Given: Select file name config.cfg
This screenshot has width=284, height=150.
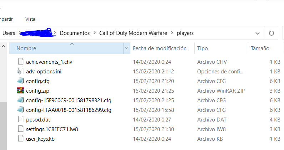Looking at the screenshot, I should tap(38, 81).
